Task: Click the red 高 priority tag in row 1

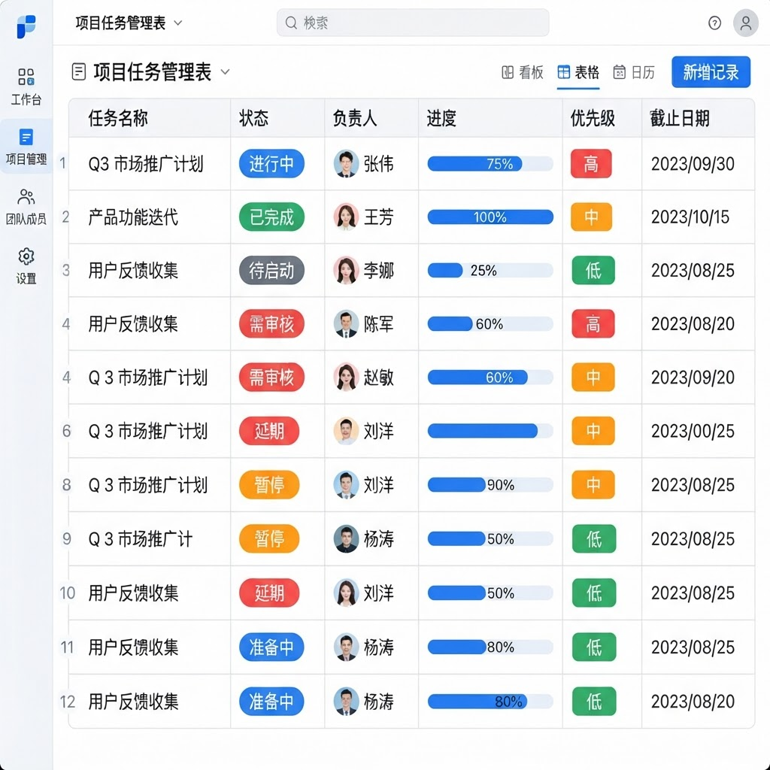Action: pos(591,163)
